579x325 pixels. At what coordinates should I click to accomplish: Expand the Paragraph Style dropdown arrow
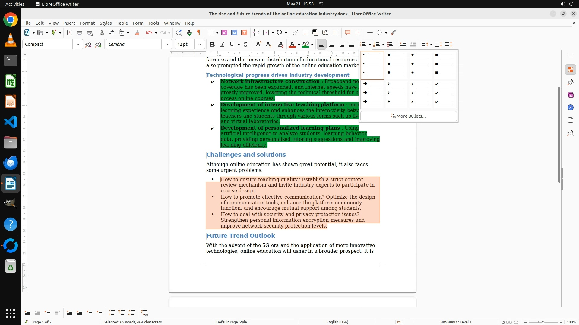coord(78,45)
